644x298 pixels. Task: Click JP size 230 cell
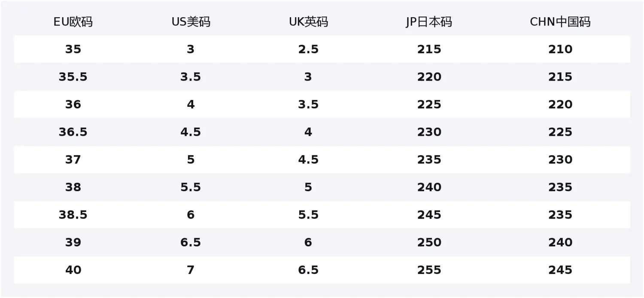(x=429, y=132)
